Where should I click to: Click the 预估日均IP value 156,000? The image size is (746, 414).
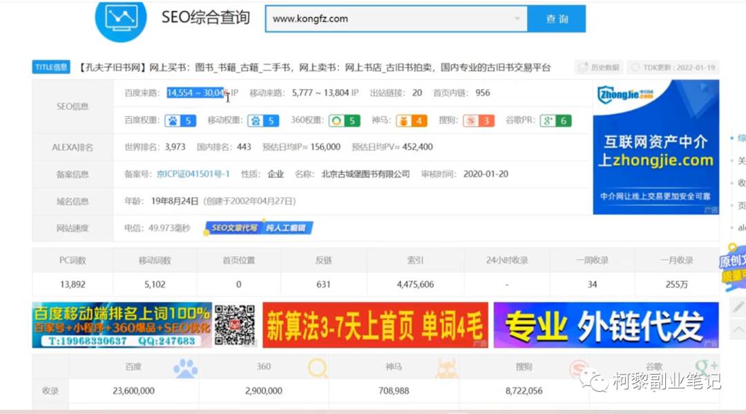[x=325, y=147]
